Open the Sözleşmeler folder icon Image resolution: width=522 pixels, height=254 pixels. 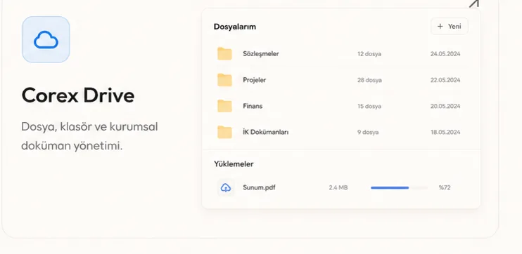(x=224, y=54)
